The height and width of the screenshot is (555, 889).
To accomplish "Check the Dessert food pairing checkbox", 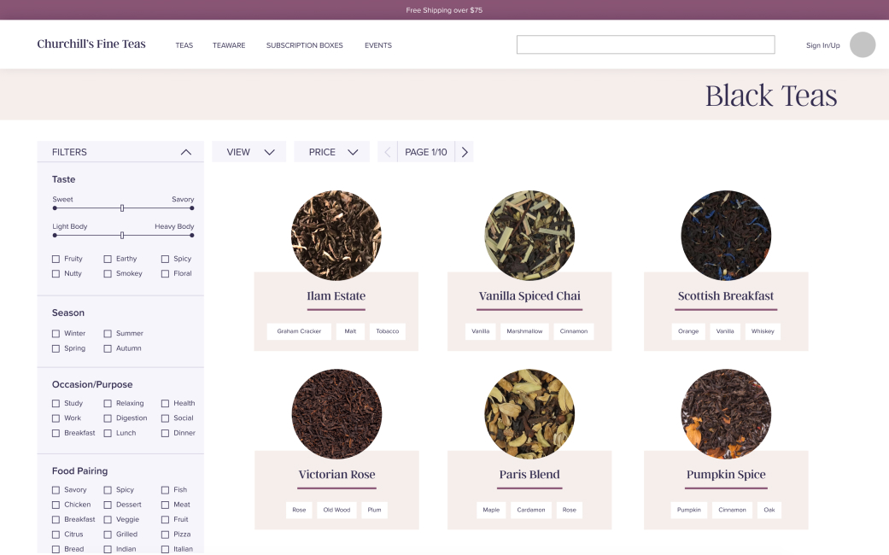I will (x=107, y=505).
